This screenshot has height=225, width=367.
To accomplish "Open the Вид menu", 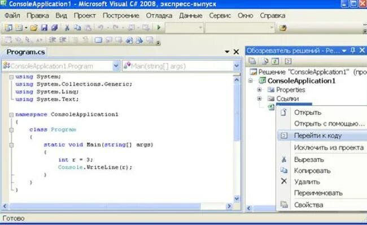I will coord(62,16).
